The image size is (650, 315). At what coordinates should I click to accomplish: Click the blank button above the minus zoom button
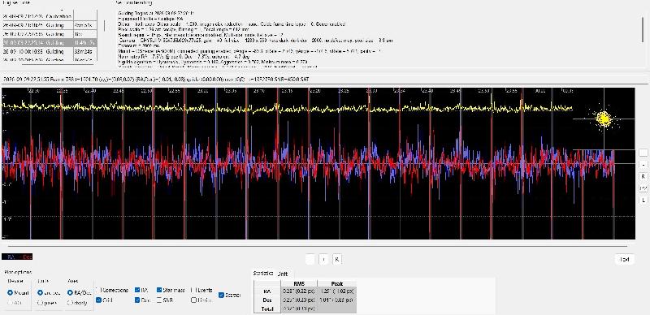click(x=643, y=153)
